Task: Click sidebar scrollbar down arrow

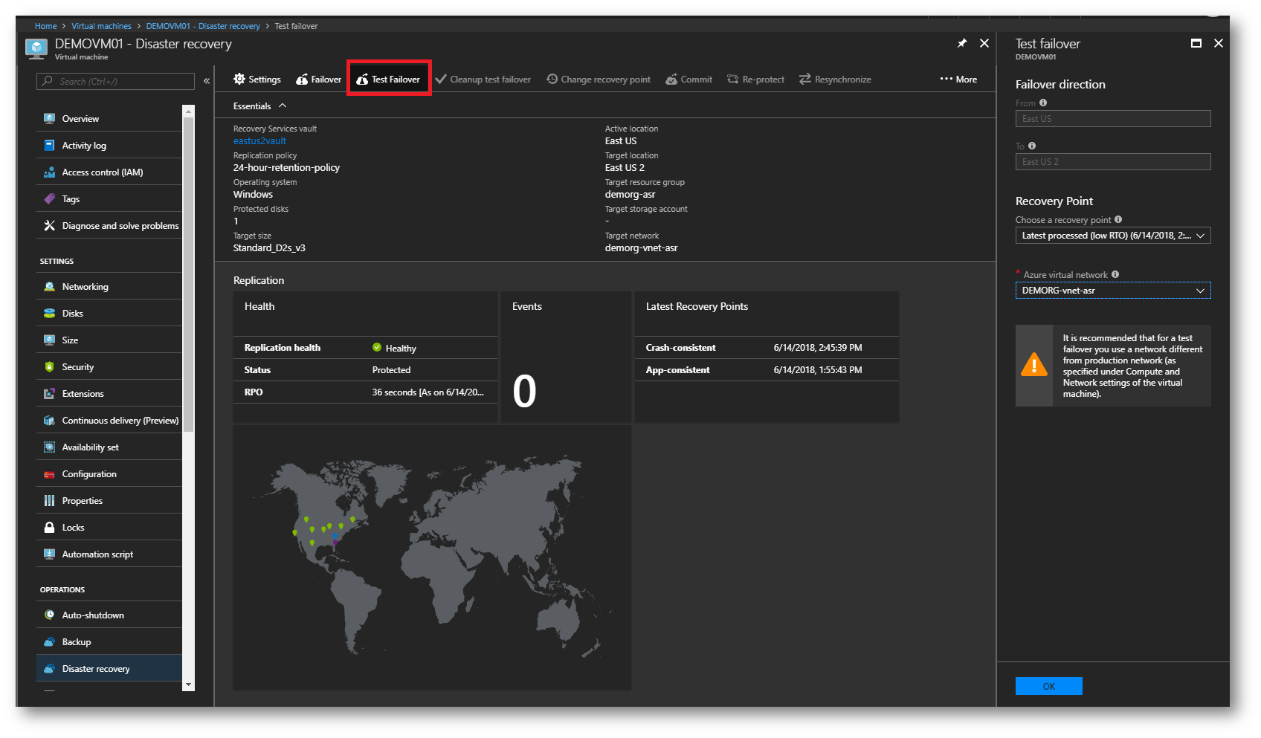Action: point(188,684)
